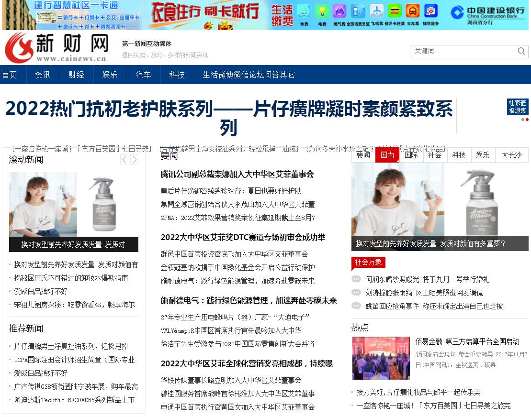This screenshot has height=417, width=531.
Task: Click the China Construction Bank logo
Action: (487, 14)
